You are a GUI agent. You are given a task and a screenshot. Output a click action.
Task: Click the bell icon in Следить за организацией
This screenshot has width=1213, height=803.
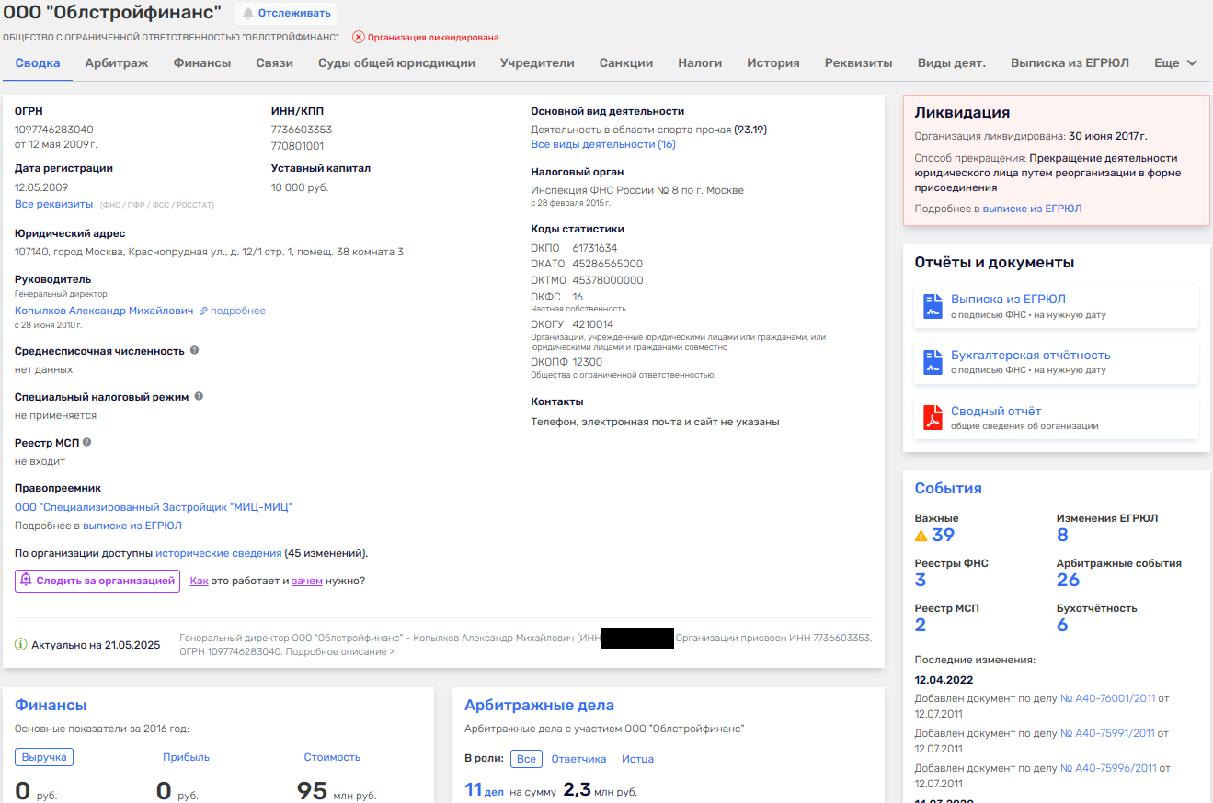coord(26,581)
